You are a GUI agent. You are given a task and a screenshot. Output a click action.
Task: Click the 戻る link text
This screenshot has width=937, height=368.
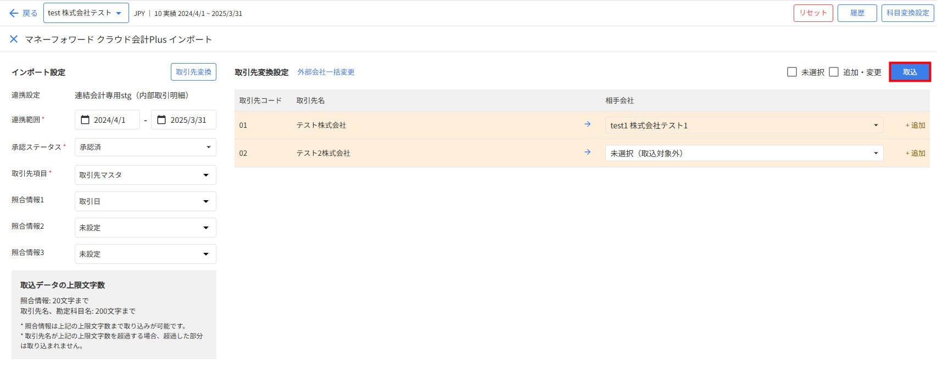point(30,13)
